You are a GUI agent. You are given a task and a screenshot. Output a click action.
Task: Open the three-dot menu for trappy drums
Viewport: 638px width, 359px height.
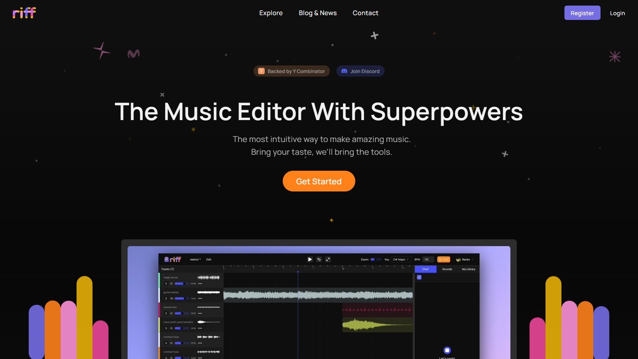(x=200, y=284)
